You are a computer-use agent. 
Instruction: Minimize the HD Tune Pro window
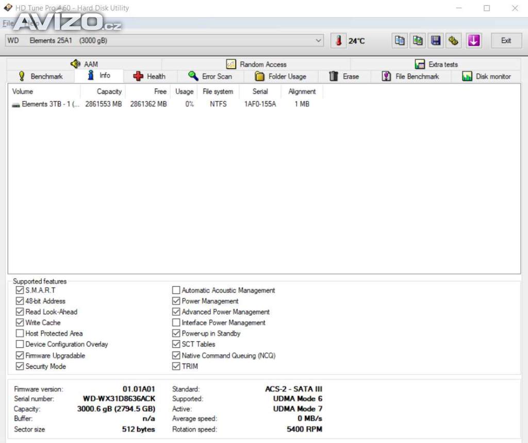point(459,8)
